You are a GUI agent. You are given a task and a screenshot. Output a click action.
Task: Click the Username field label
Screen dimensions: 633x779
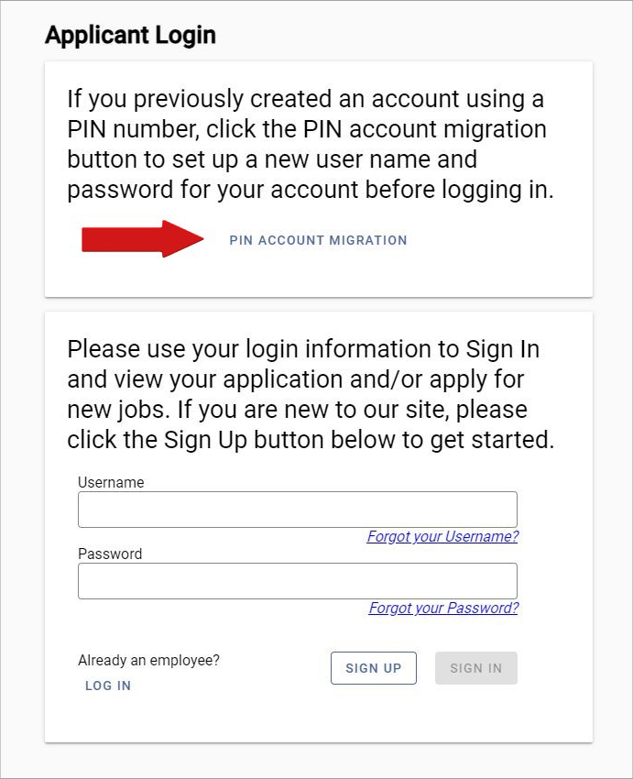point(111,482)
